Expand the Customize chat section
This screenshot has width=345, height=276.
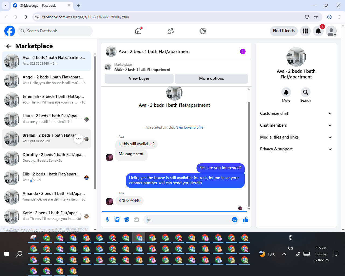296,113
